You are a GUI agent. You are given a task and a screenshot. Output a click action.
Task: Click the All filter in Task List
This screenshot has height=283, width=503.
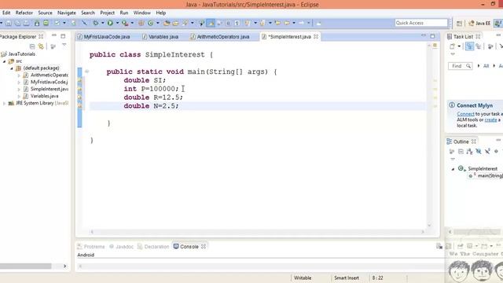486,66
